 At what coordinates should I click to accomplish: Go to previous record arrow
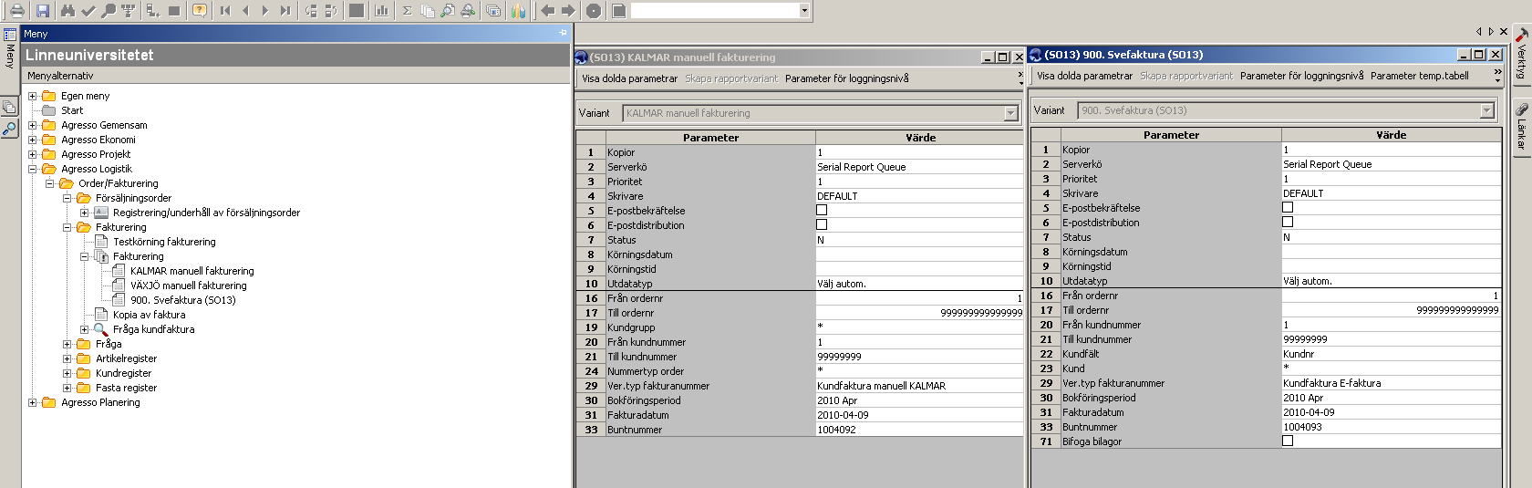click(x=245, y=11)
